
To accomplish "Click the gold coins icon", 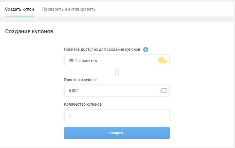I will pyautogui.click(x=162, y=60).
